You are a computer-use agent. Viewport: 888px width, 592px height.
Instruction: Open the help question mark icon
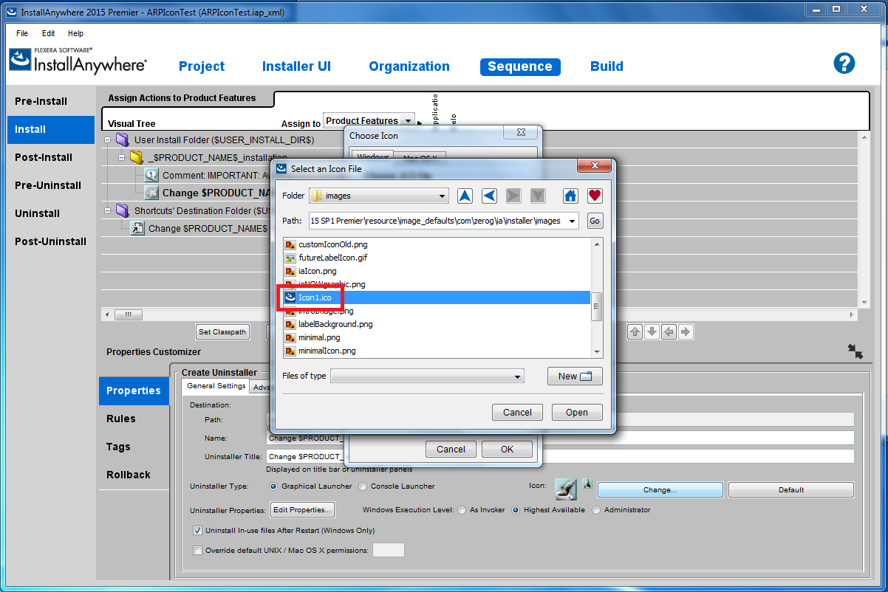pos(844,63)
